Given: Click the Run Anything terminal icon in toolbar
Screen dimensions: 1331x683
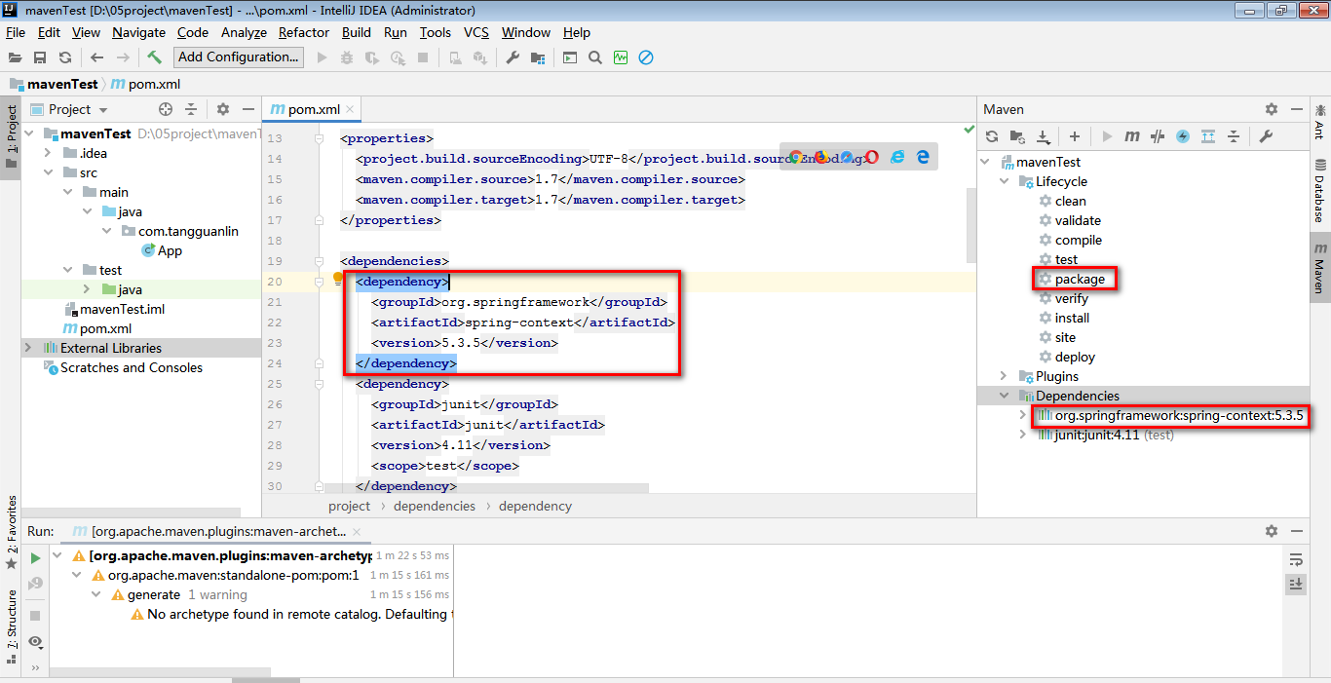Looking at the screenshot, I should [570, 57].
